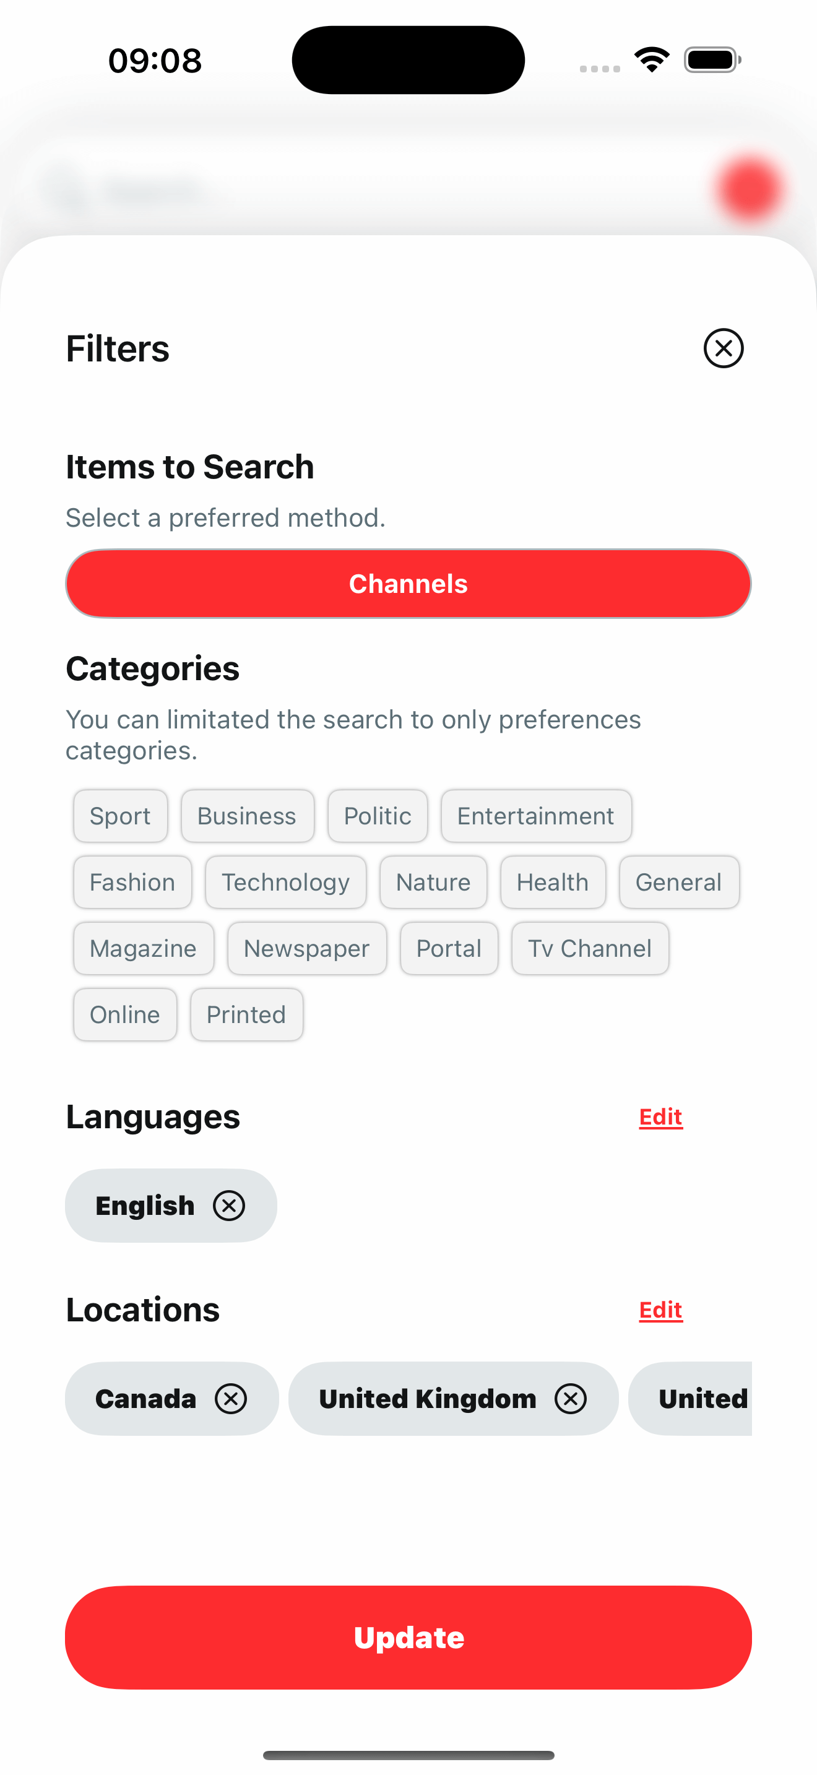Select the Printed category chip

point(246,1014)
